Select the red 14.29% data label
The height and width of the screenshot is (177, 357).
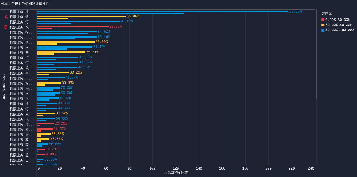point(52,149)
